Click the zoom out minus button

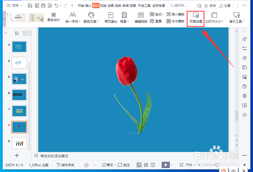pyautogui.click(x=199, y=165)
